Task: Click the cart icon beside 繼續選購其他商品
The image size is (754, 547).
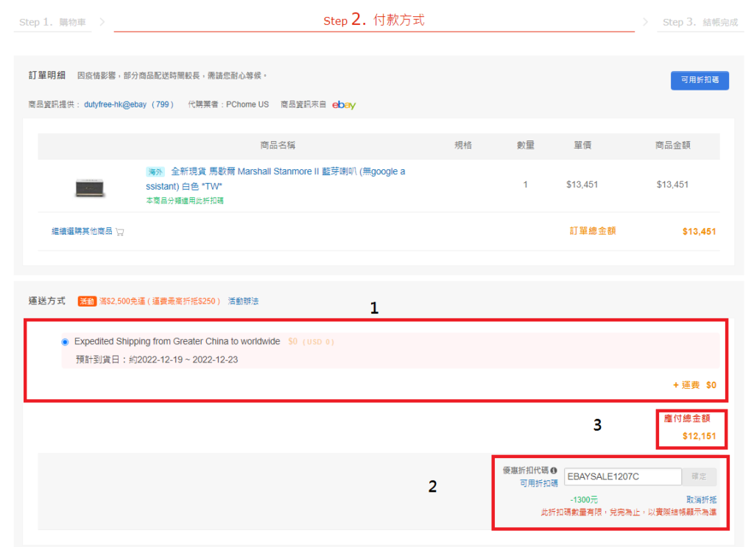Action: point(120,232)
